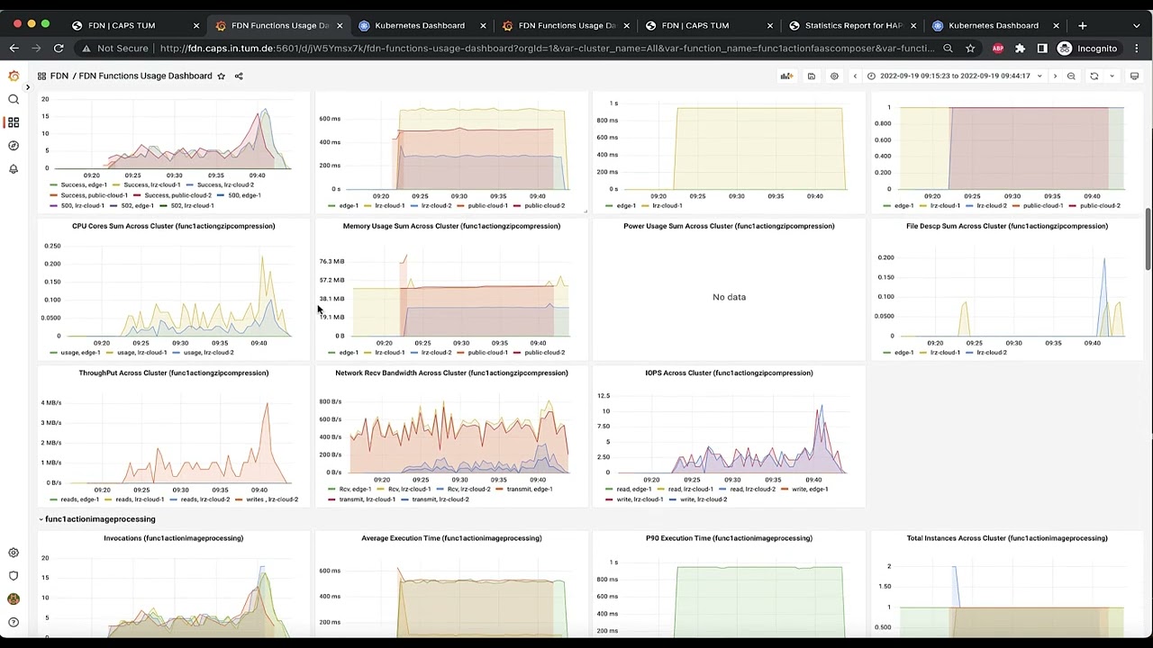Bookmark the page with the address bar star
Screen dimensions: 1153x648
coord(970,49)
